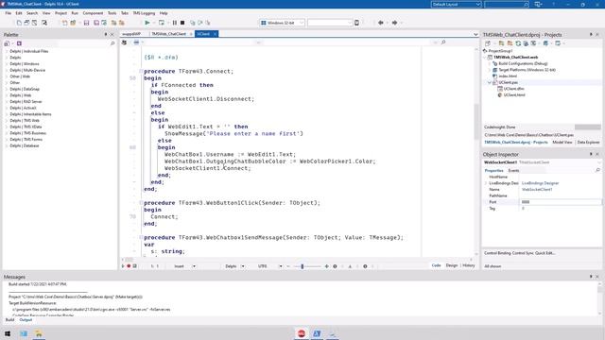The image size is (605, 340).
Task: Select Delphi | RAD Server palette category
Action: (x=26, y=101)
